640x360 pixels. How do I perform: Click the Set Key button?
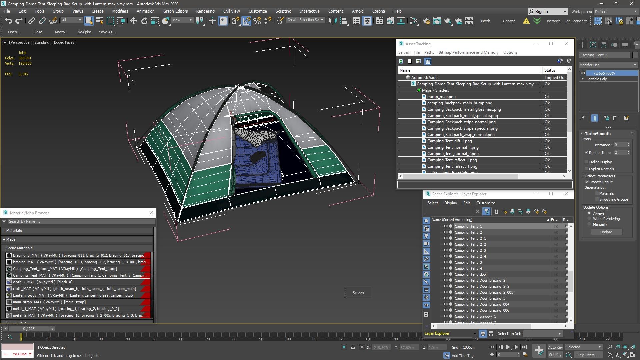click(555, 355)
